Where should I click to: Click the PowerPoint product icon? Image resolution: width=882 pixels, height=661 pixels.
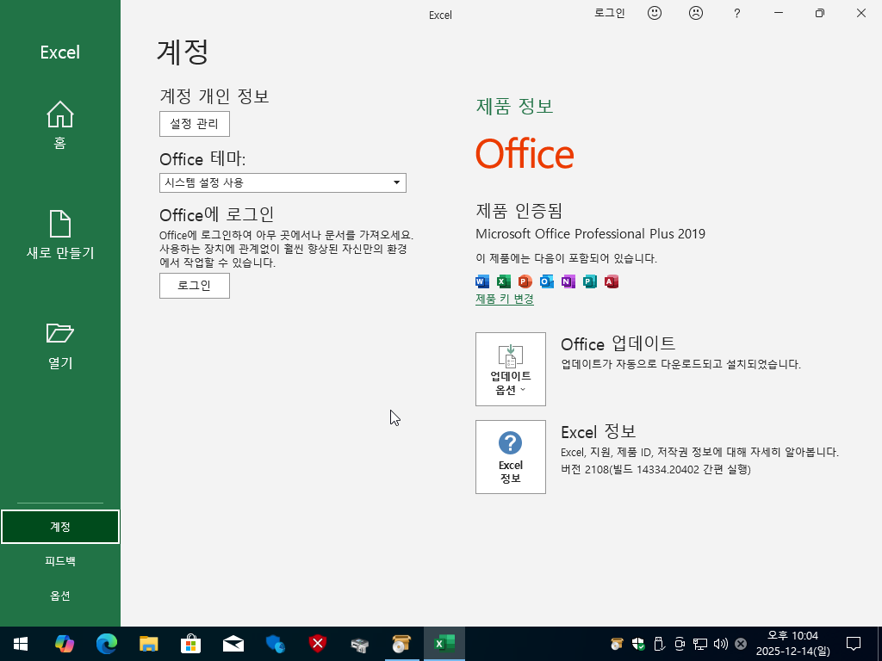(525, 281)
